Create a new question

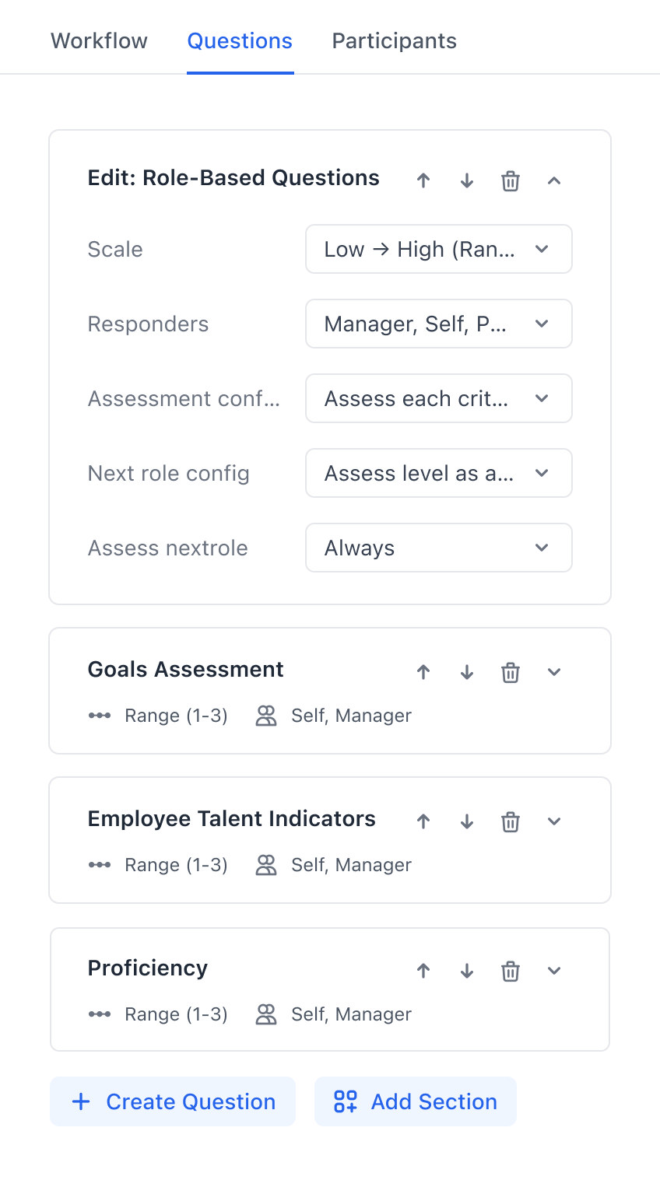point(172,1101)
